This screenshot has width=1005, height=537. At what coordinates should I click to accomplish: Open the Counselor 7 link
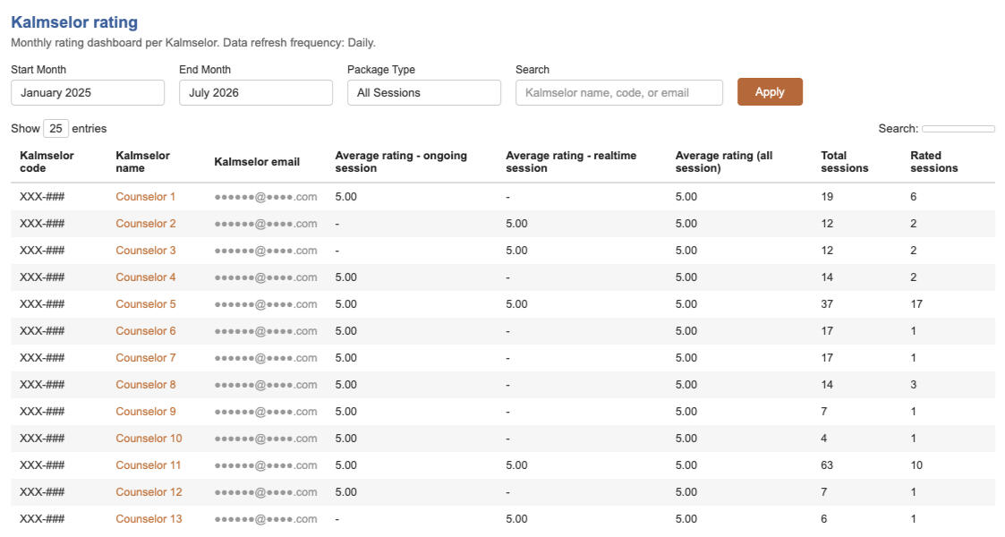click(x=146, y=358)
